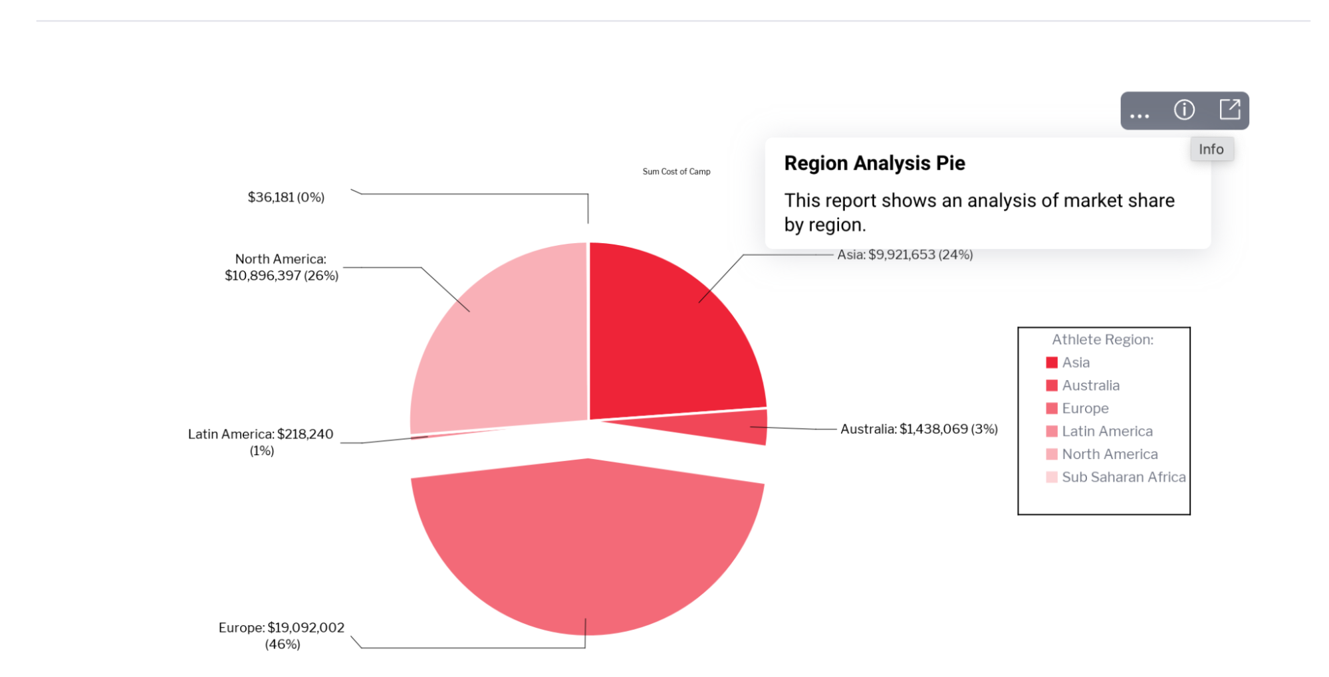Click the circled info icon
Screen dimensions: 1329x677
[1184, 110]
